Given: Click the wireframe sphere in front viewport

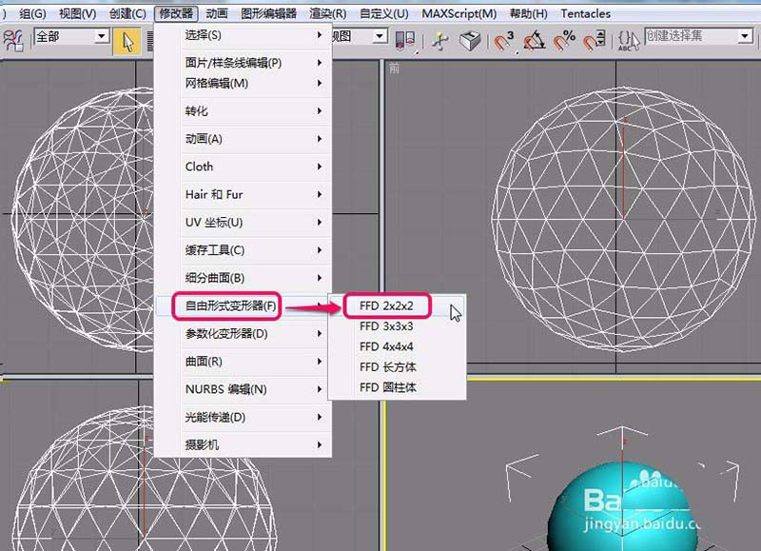Looking at the screenshot, I should click(624, 219).
